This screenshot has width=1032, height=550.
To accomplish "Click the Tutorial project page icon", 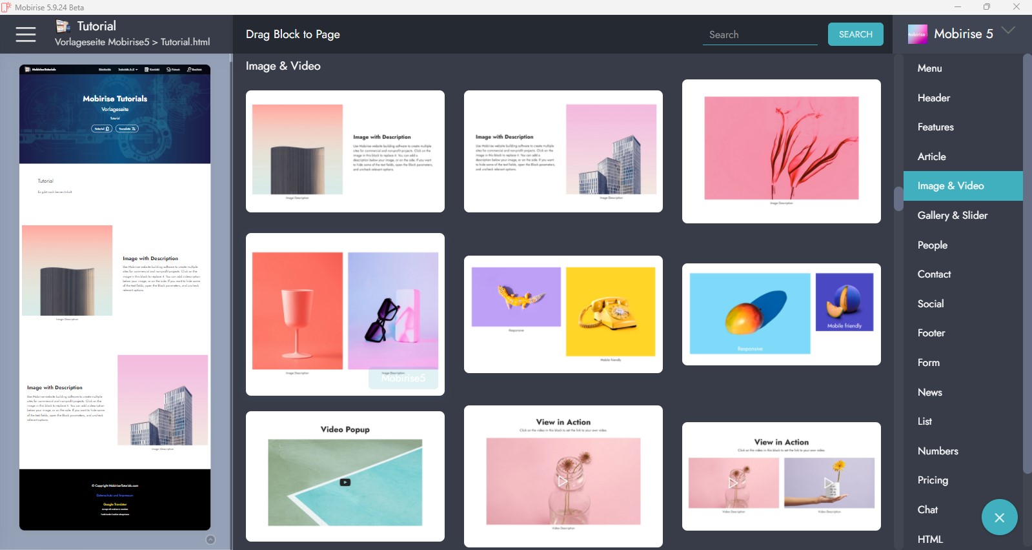I will point(63,26).
